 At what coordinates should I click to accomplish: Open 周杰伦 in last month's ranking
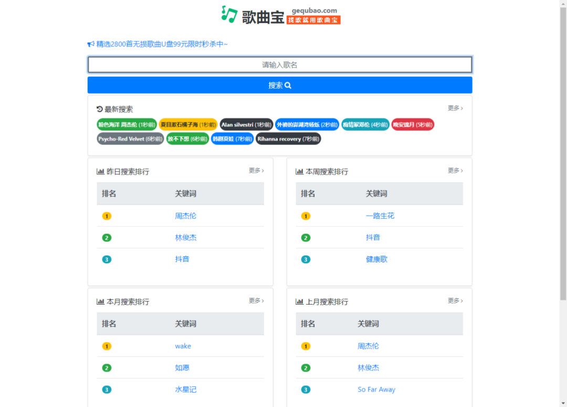coord(368,346)
